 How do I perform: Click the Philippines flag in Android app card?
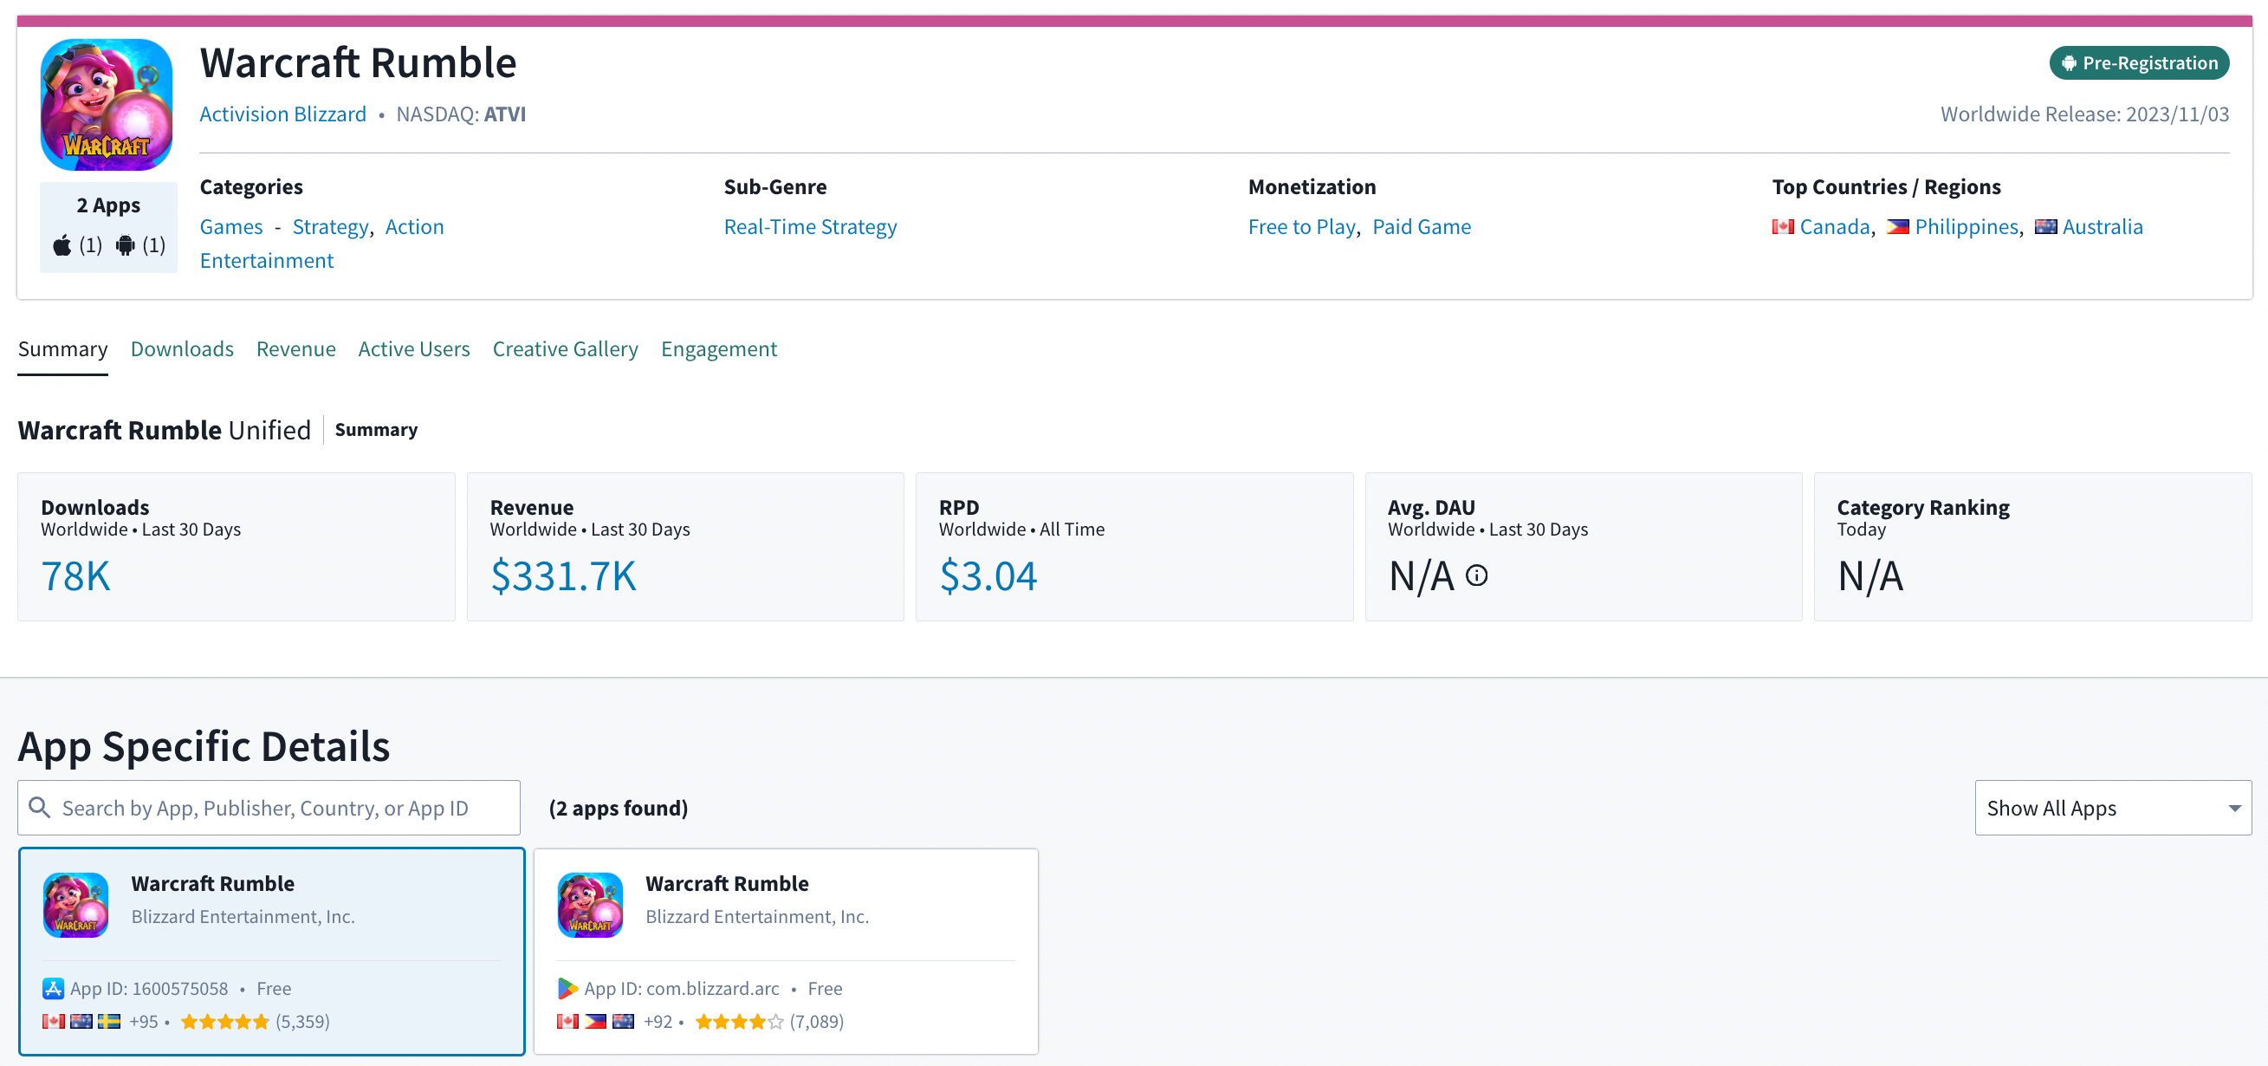point(596,1021)
